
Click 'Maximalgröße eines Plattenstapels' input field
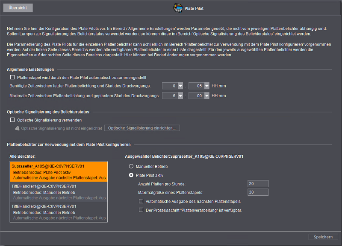(x=258, y=192)
